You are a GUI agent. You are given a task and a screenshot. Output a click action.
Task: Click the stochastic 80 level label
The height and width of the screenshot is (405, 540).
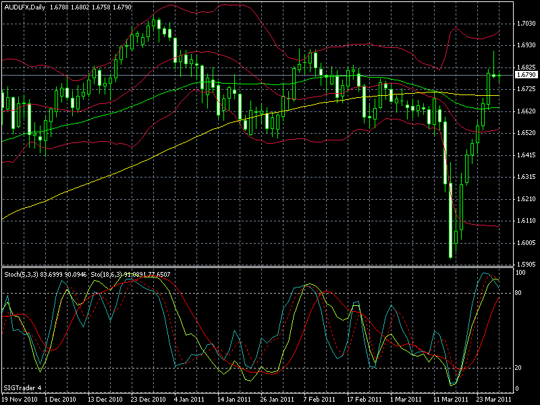(x=518, y=293)
